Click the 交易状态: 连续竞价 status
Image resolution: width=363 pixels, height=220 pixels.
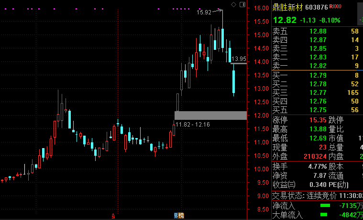point(305,196)
